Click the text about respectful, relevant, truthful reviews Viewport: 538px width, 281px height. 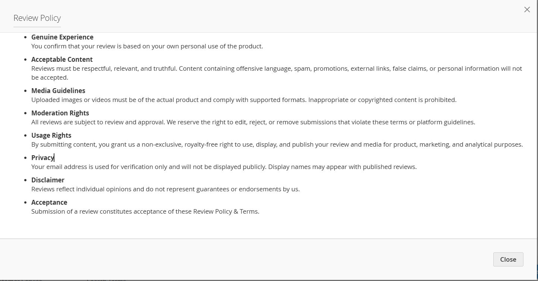point(277,73)
